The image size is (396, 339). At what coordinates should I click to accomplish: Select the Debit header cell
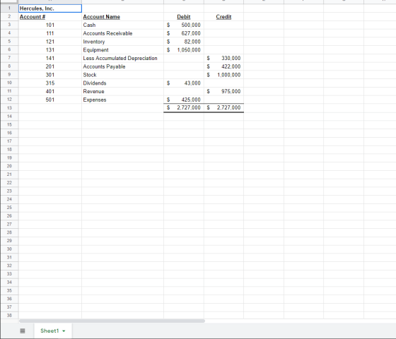click(184, 17)
